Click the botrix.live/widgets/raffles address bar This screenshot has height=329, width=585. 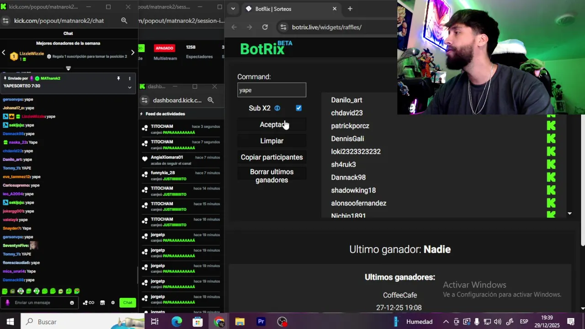[x=327, y=27]
